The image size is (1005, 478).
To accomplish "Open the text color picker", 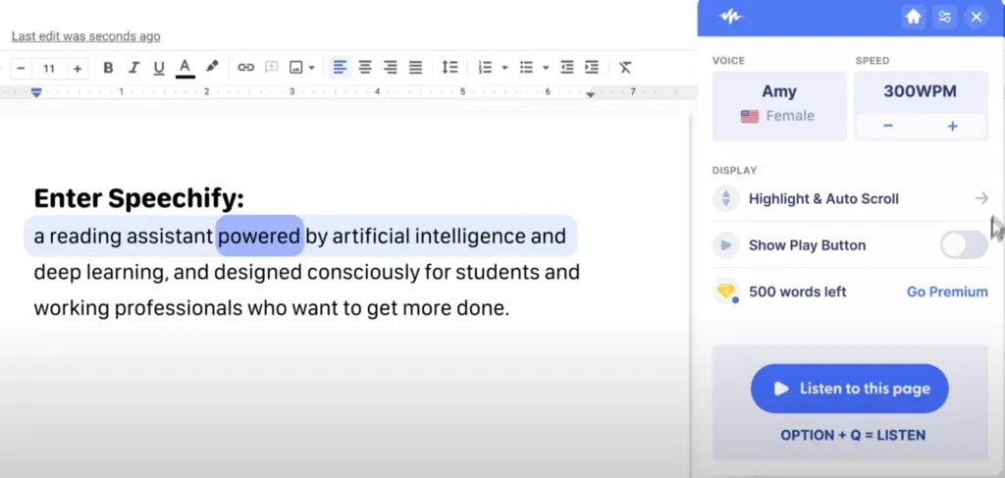I will pyautogui.click(x=185, y=68).
